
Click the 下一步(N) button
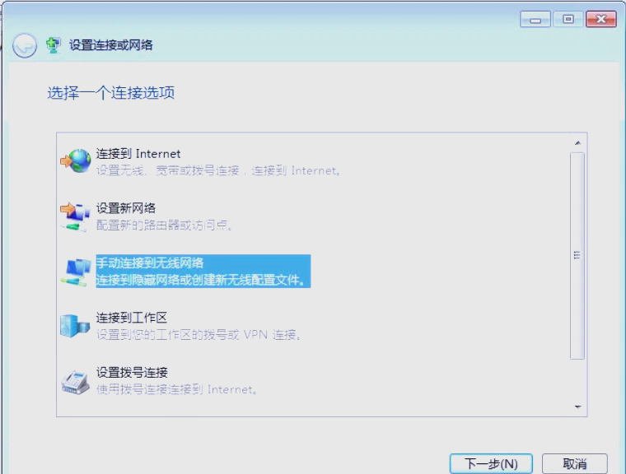(x=491, y=463)
